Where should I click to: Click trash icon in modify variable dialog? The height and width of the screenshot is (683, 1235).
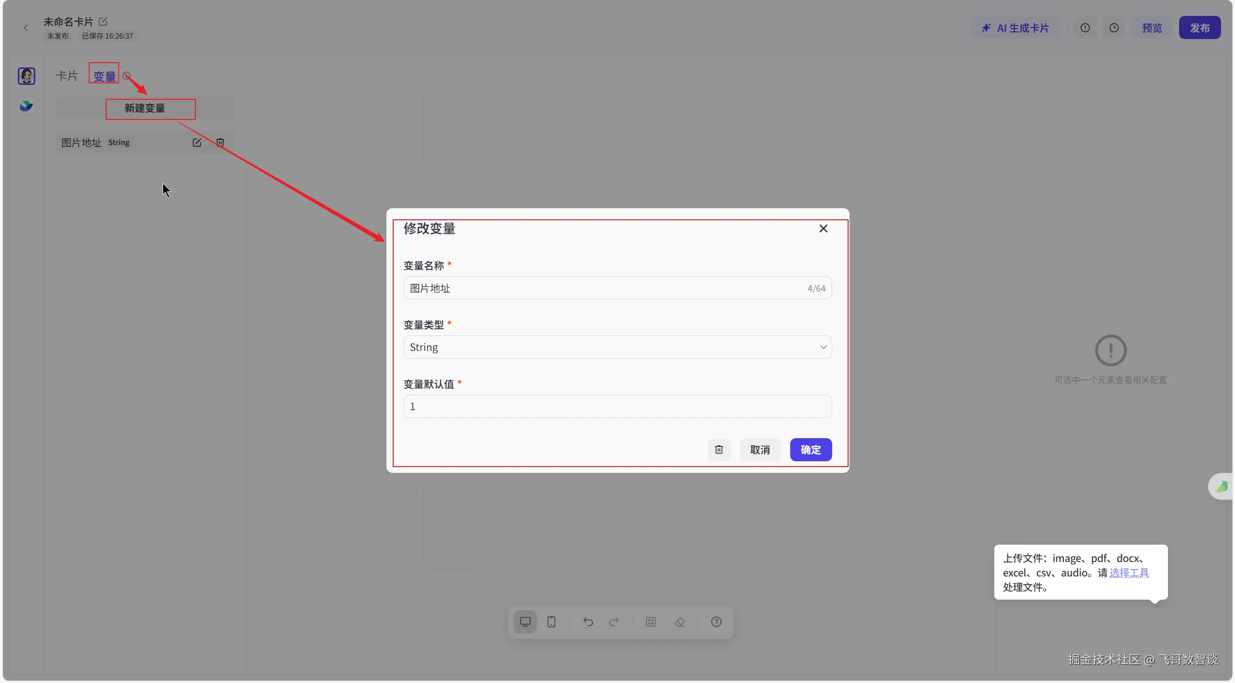tap(719, 450)
